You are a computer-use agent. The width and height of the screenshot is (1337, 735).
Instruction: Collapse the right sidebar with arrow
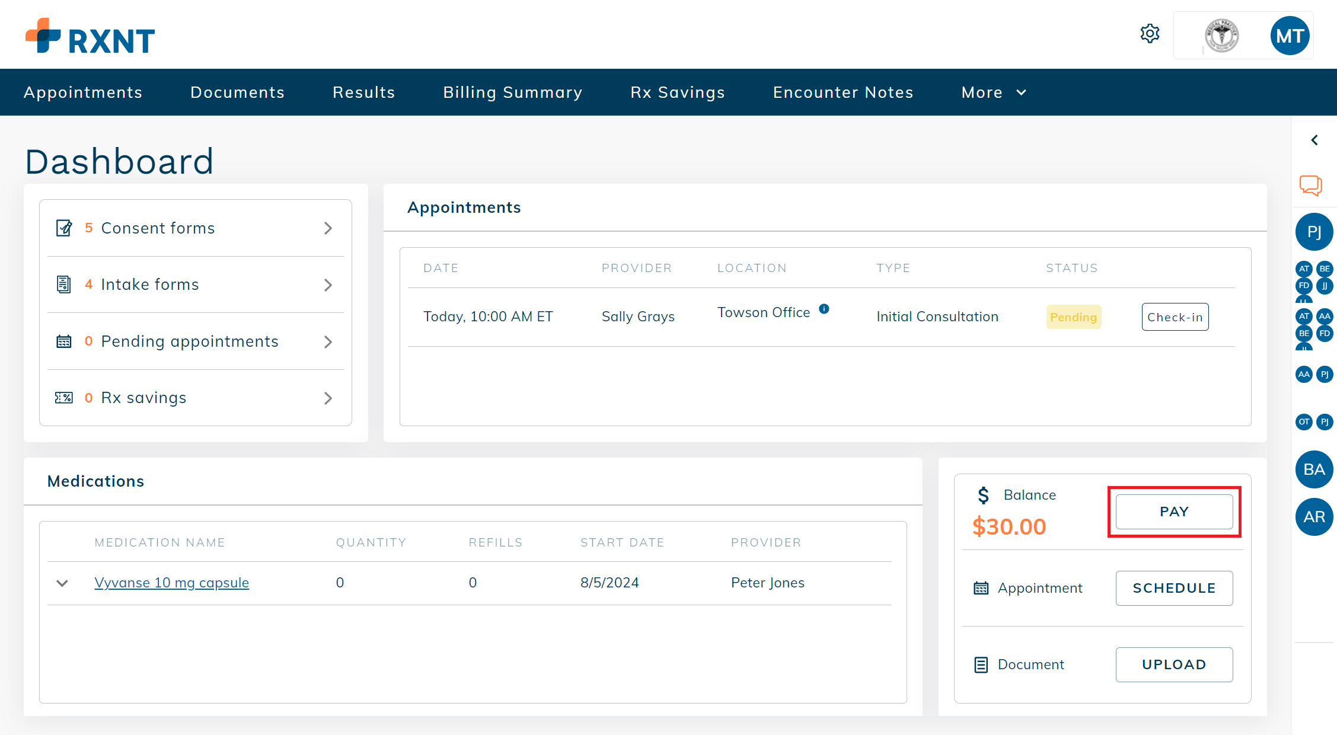[x=1314, y=140]
